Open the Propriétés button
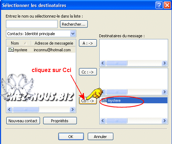This screenshot has width=172, height=144. 60,121
